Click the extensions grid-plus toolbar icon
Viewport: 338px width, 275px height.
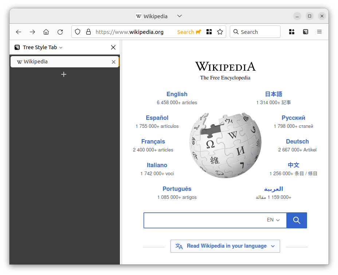tap(292, 32)
